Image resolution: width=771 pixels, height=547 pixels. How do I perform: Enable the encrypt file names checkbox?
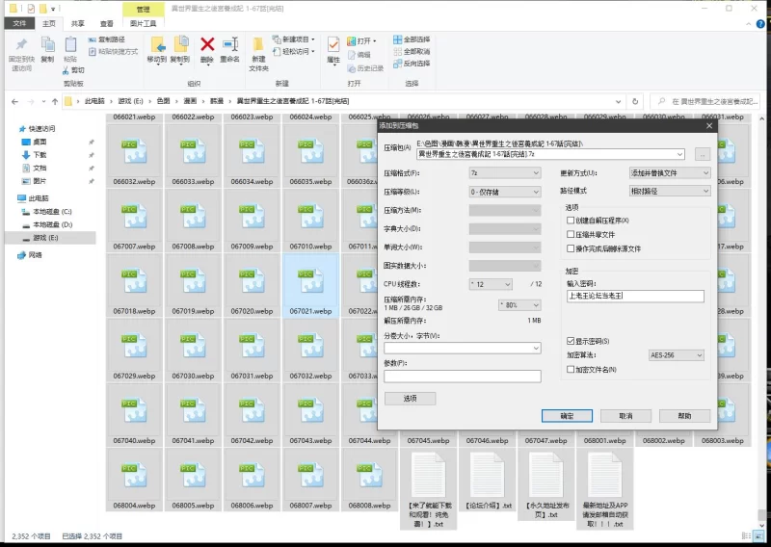pyautogui.click(x=571, y=369)
